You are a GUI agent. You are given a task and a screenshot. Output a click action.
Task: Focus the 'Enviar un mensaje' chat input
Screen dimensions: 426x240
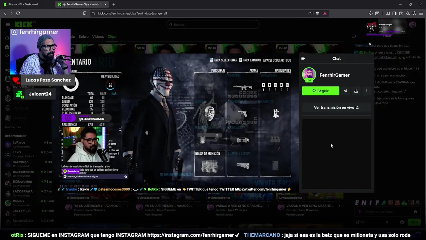[x=387, y=212]
